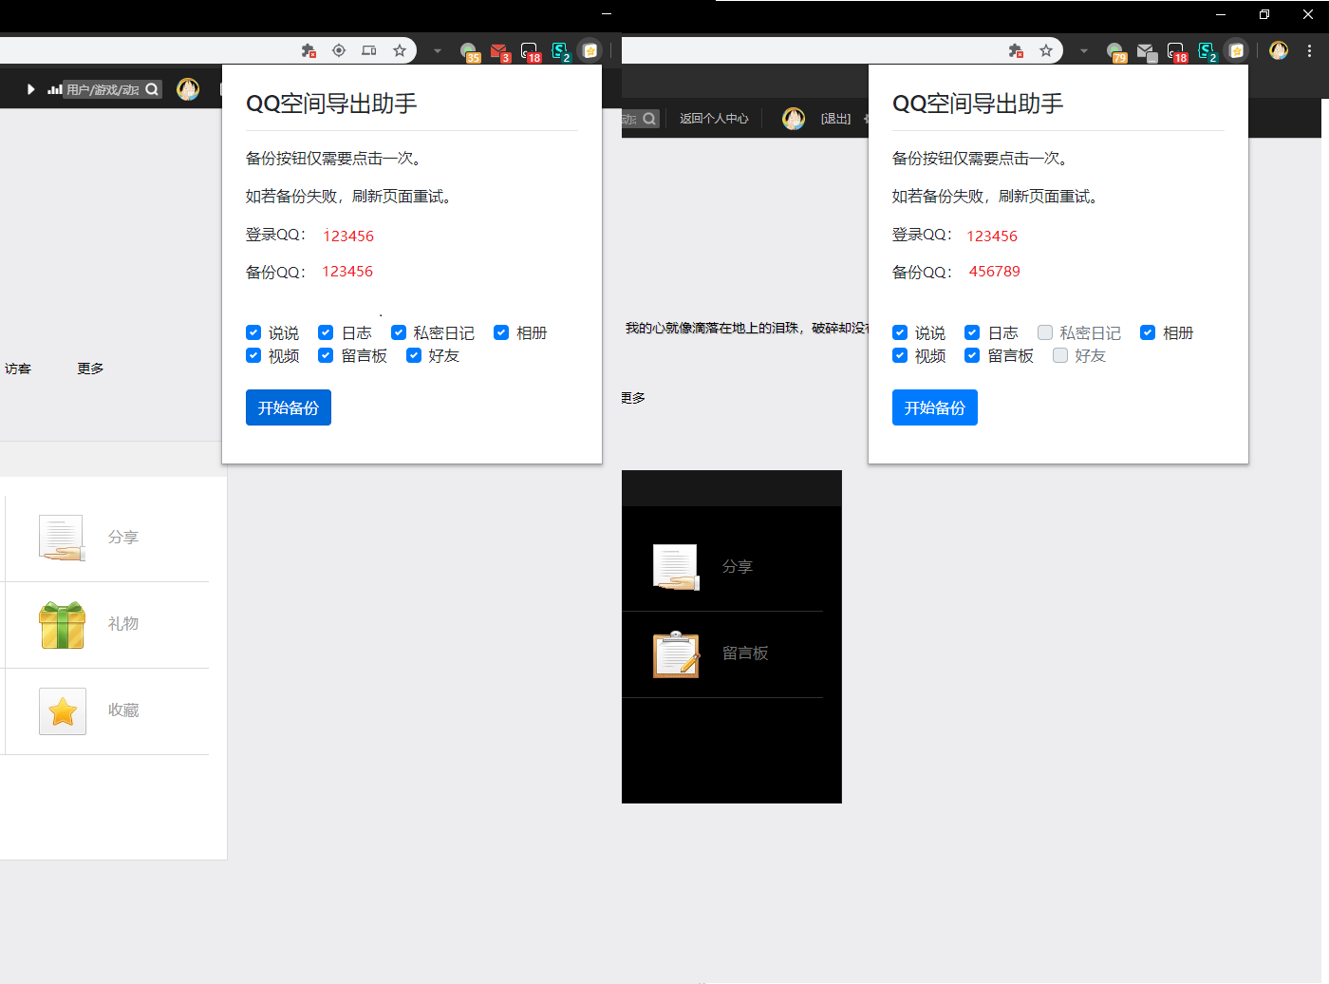Open green extension with badge 35

[469, 52]
